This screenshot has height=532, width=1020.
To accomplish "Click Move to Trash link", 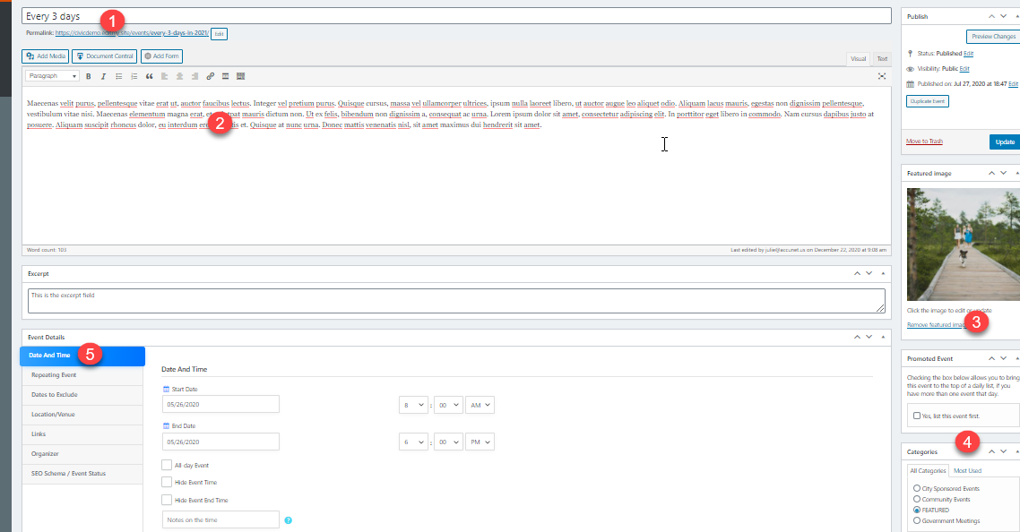I will (924, 142).
